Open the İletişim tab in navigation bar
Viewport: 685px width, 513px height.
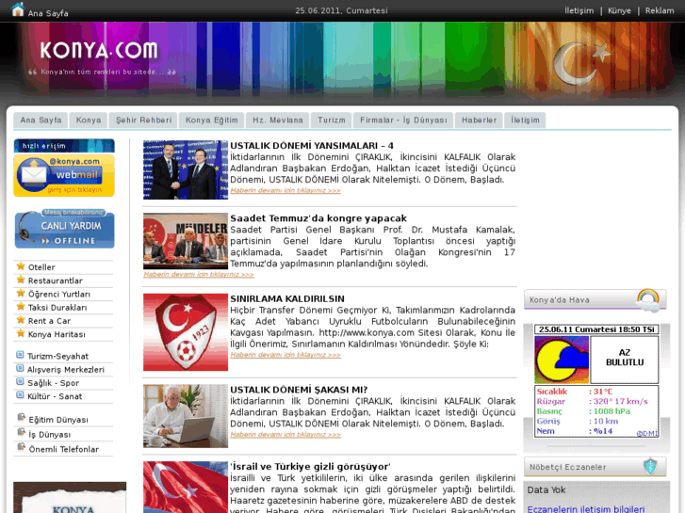[525, 120]
